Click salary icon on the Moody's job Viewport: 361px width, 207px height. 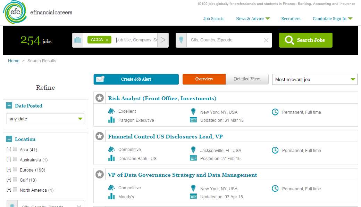[x=111, y=188]
